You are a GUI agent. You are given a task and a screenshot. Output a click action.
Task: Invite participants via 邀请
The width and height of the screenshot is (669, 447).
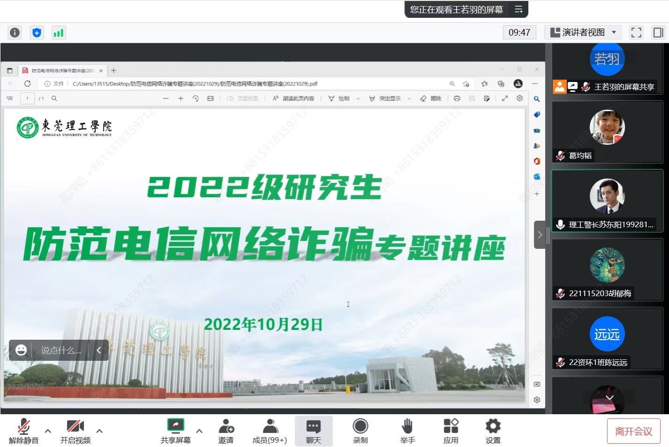226,431
